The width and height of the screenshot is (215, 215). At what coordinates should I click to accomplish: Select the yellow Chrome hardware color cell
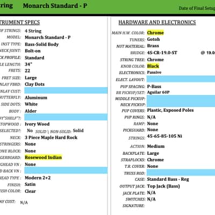[155, 33]
